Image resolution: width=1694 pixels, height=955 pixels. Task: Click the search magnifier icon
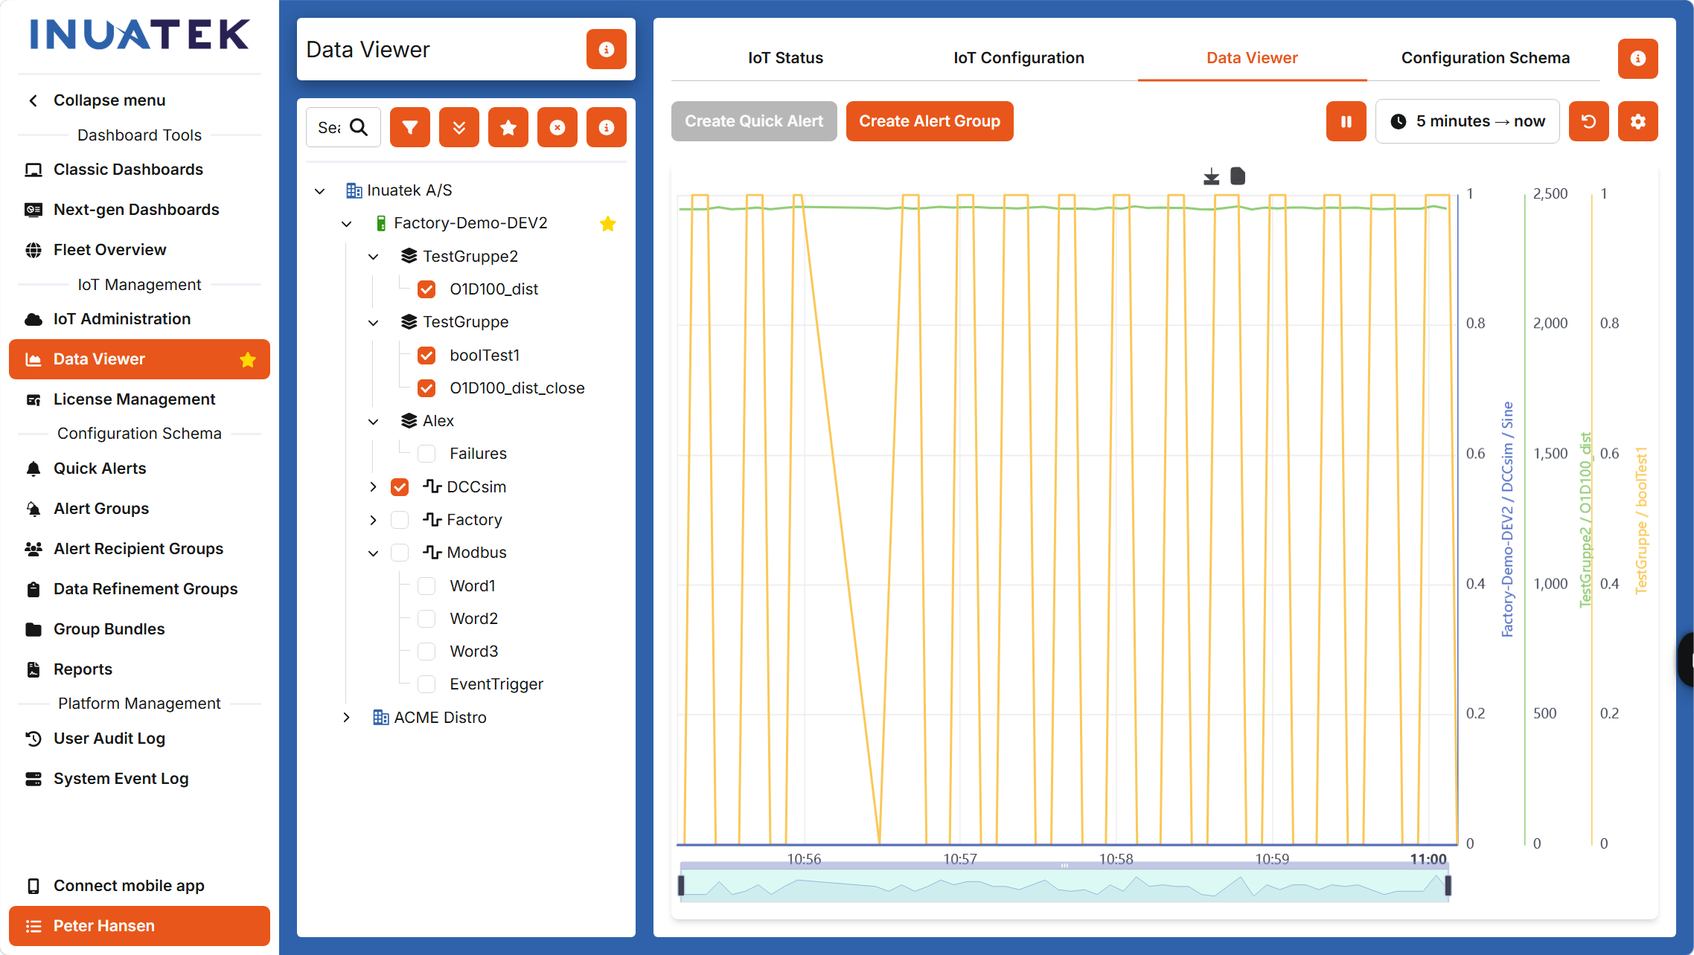pos(359,127)
